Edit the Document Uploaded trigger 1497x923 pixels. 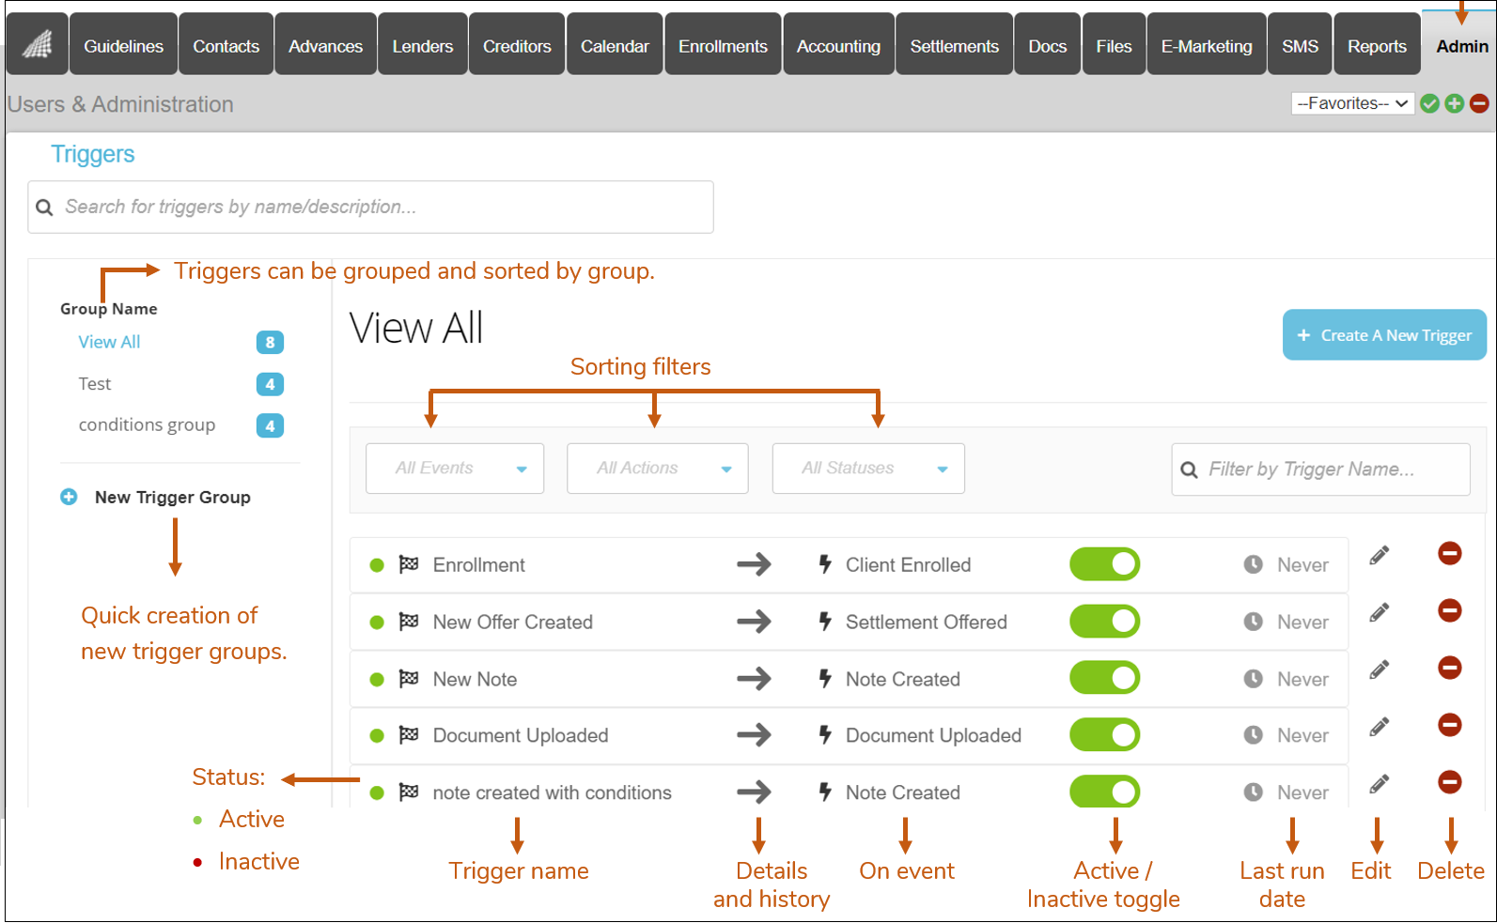[1379, 727]
